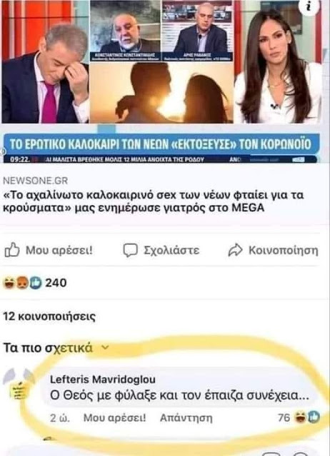The image size is (330, 456).
Task: Open the NEWSONE.GR source link
Action: click(35, 181)
